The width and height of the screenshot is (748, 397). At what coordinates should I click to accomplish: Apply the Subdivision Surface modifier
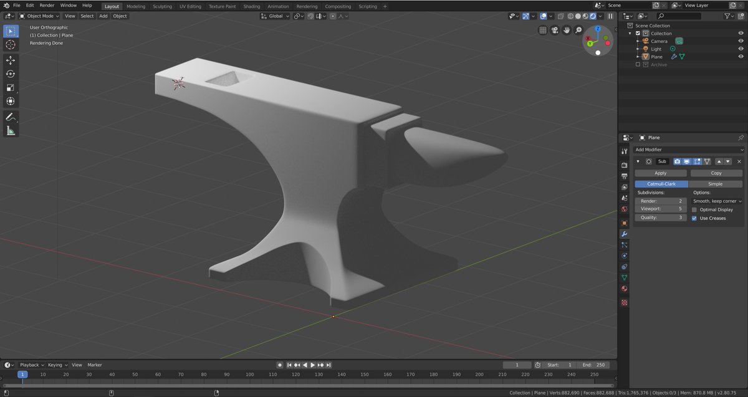coord(660,173)
